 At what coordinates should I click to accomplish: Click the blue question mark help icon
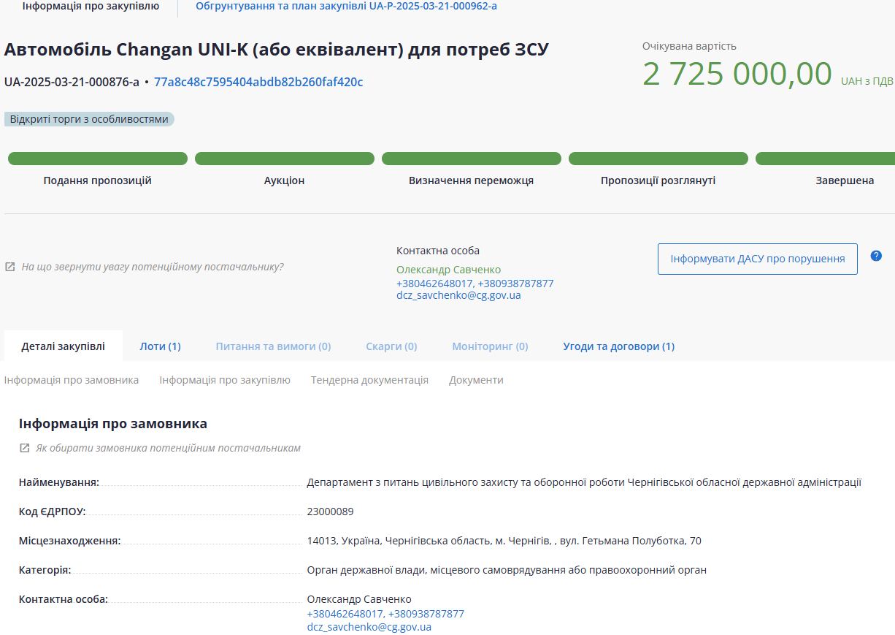[876, 256]
